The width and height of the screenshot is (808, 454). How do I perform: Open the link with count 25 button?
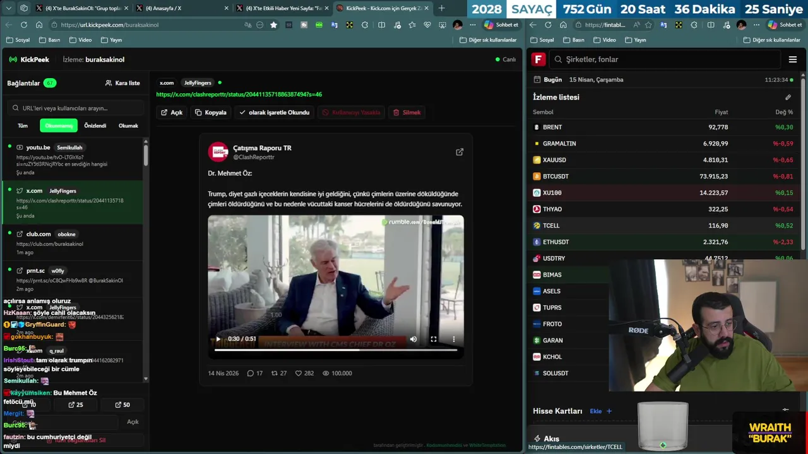(x=76, y=405)
